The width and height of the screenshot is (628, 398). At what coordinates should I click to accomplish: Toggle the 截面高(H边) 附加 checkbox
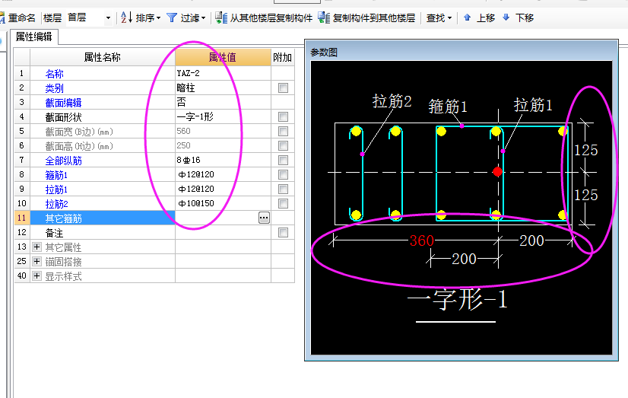click(x=283, y=145)
